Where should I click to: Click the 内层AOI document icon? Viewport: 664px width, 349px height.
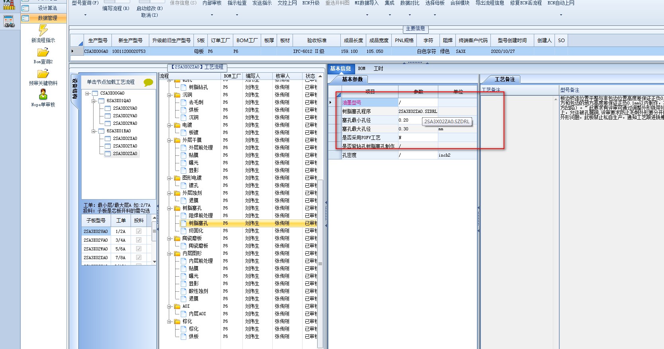184,314
